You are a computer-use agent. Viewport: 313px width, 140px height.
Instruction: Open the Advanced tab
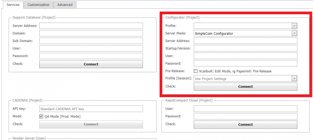click(65, 5)
